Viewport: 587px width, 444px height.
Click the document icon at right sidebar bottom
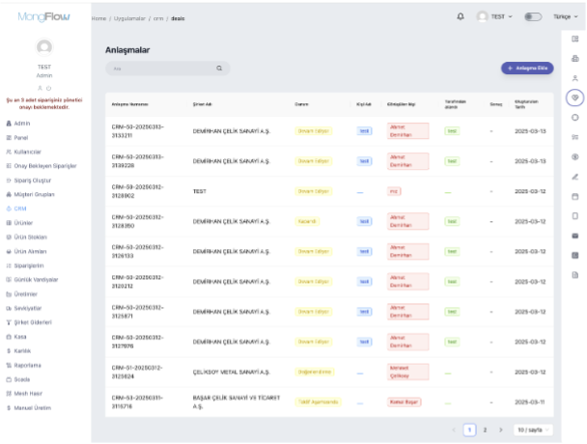point(575,275)
